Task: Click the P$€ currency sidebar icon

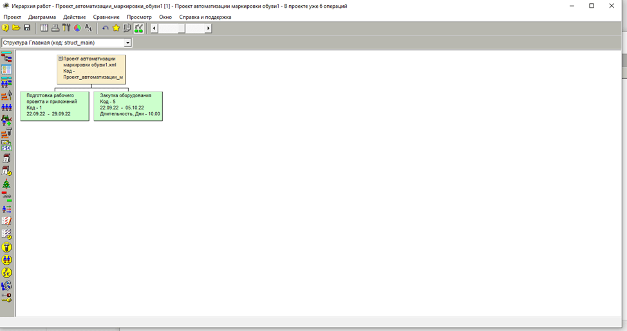Action: [6, 146]
